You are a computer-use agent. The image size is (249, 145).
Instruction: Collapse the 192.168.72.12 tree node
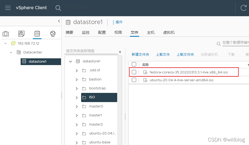pyautogui.click(x=5, y=43)
